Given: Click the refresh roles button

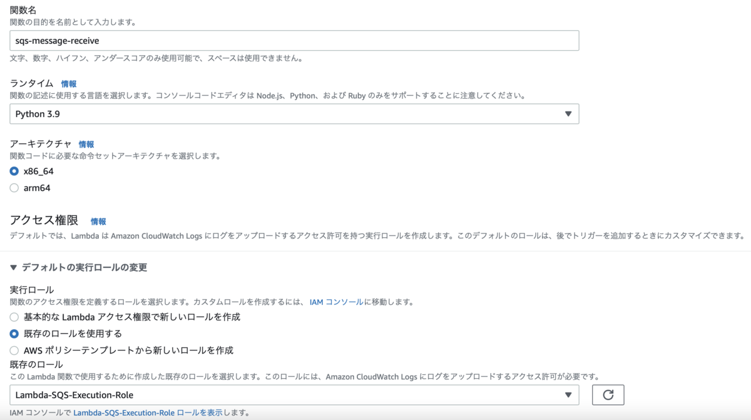Looking at the screenshot, I should (x=608, y=395).
